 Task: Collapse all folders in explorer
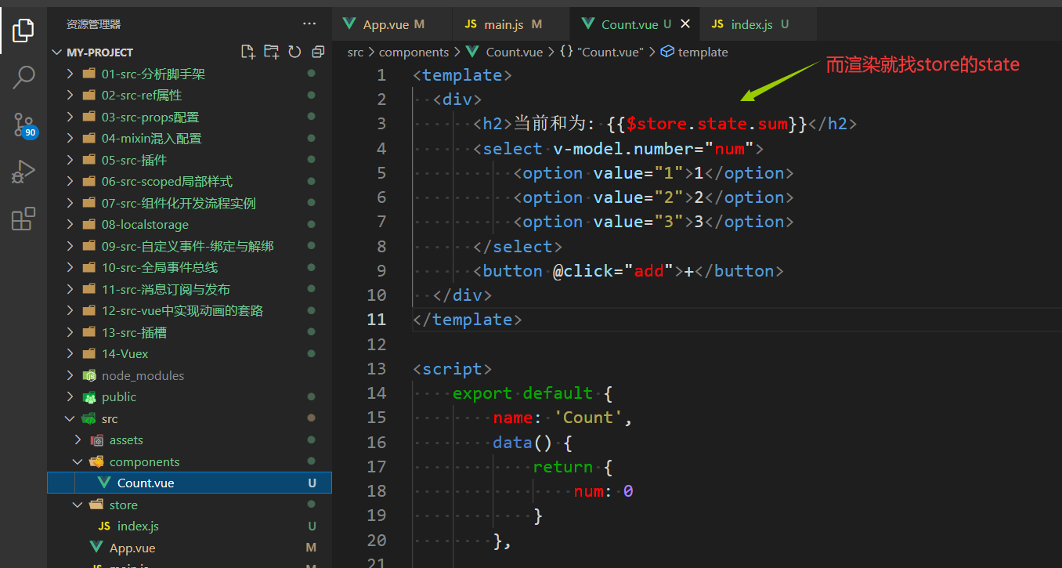(x=318, y=52)
